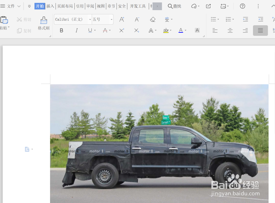
Task: Select the 审阅 tab
Action: pos(90,6)
